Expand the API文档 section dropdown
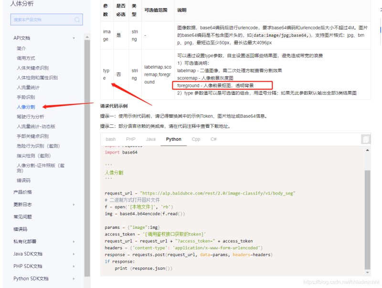The image size is (382, 288). [74, 38]
